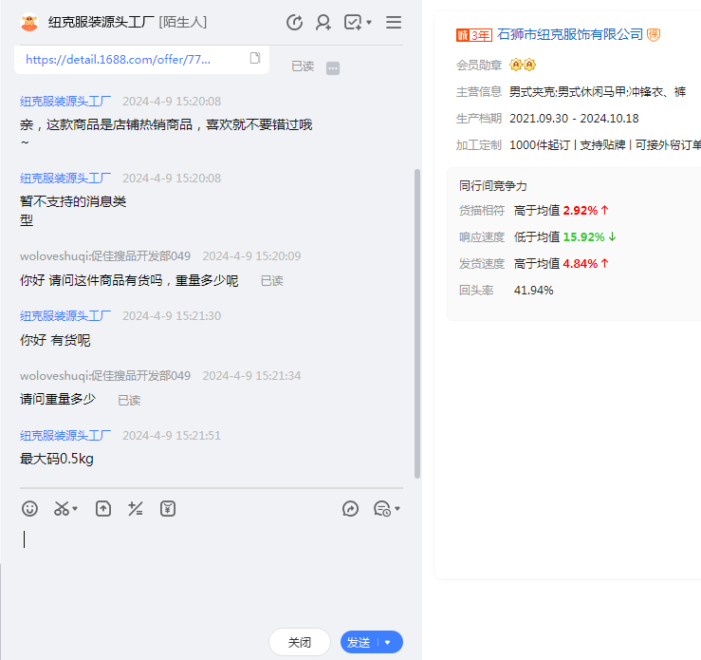
Task: Click the 关闭 close button
Action: tap(300, 643)
